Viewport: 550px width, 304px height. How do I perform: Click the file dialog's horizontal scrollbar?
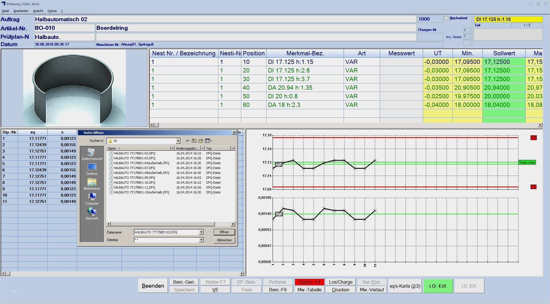(x=171, y=224)
